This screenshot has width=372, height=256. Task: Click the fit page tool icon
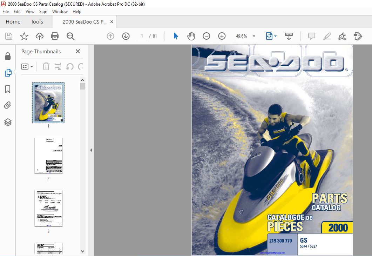click(x=269, y=36)
